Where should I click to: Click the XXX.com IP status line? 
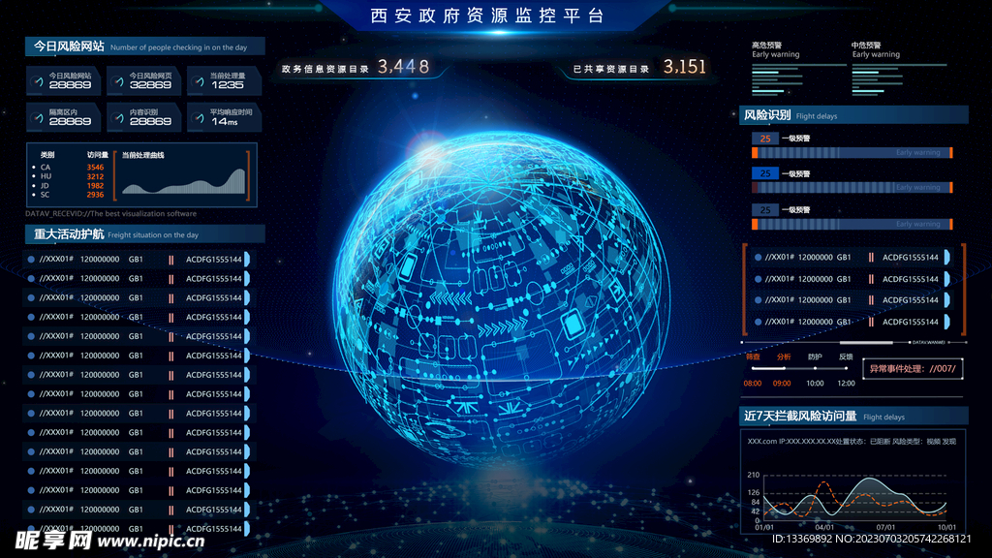coord(852,442)
